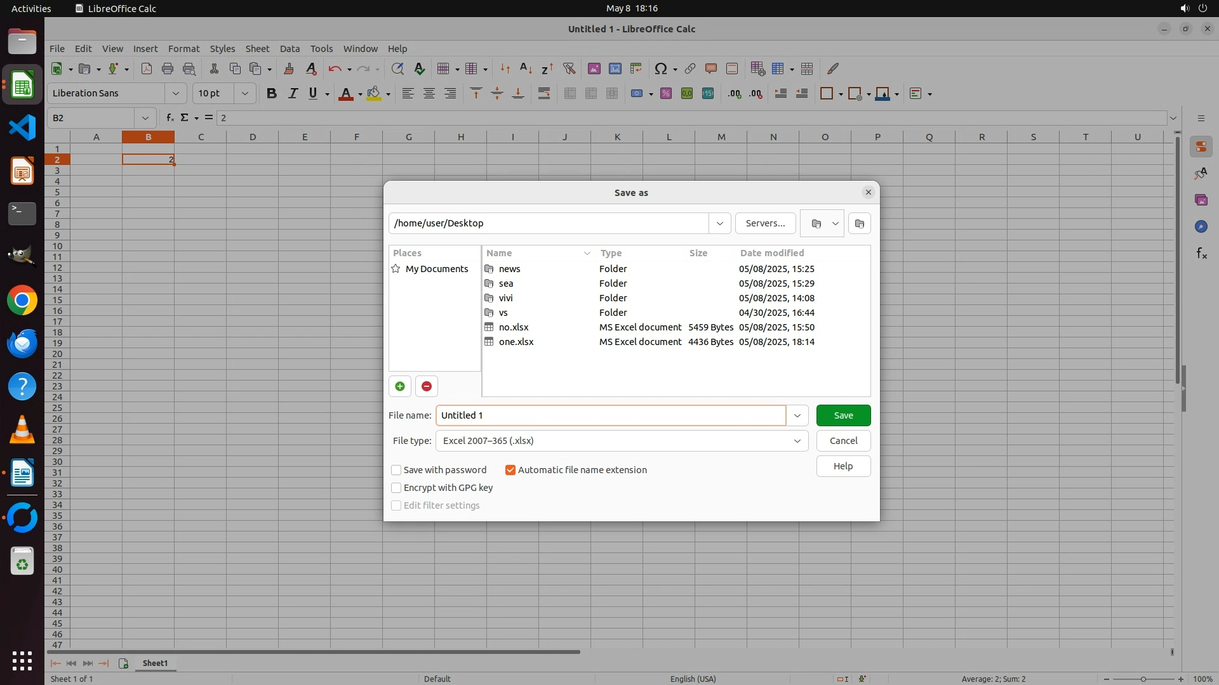
Task: Click the red remove place button
Action: (427, 386)
